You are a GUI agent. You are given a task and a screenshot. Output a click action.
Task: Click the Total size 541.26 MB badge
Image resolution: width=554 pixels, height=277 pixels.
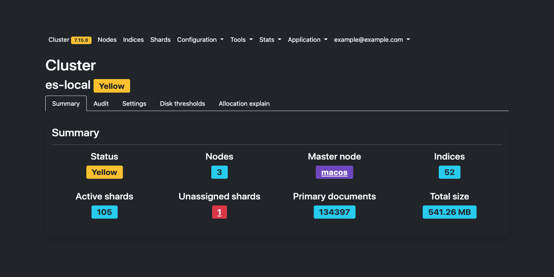449,212
